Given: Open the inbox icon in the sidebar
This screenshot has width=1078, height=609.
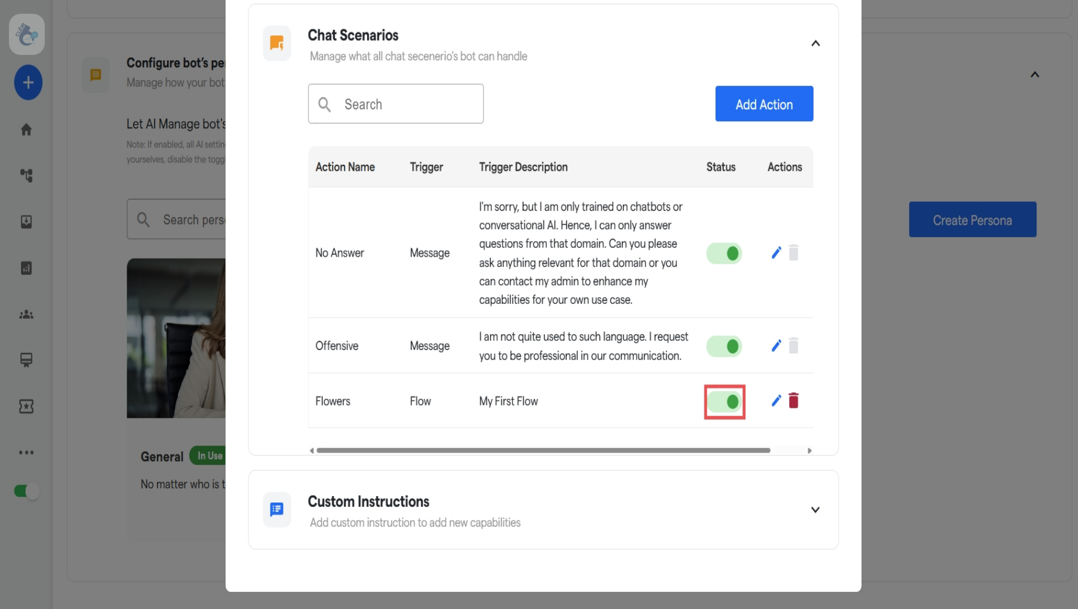Looking at the screenshot, I should pos(26,222).
